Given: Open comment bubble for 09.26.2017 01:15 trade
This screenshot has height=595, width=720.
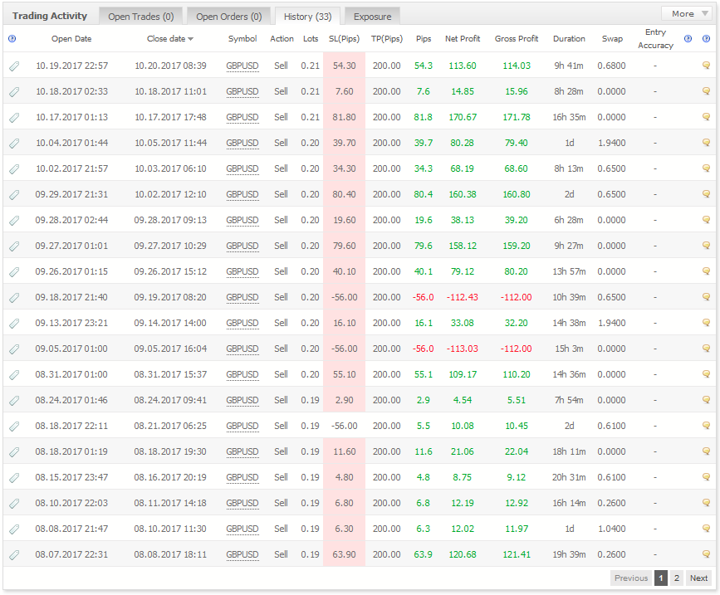Looking at the screenshot, I should click(706, 271).
